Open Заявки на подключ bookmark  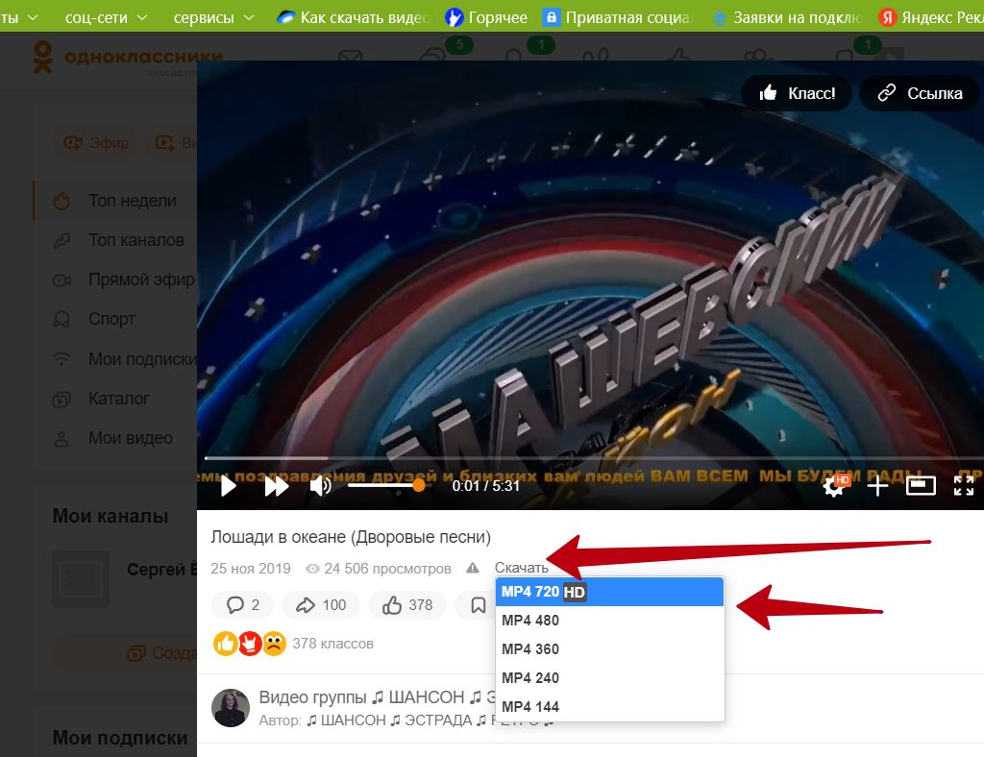[x=787, y=17]
